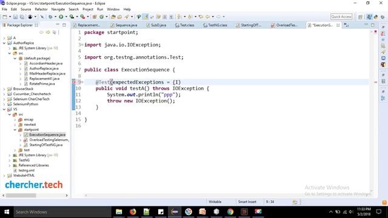Toggle Mark Occurrences highlighted button

(x=145, y=17)
